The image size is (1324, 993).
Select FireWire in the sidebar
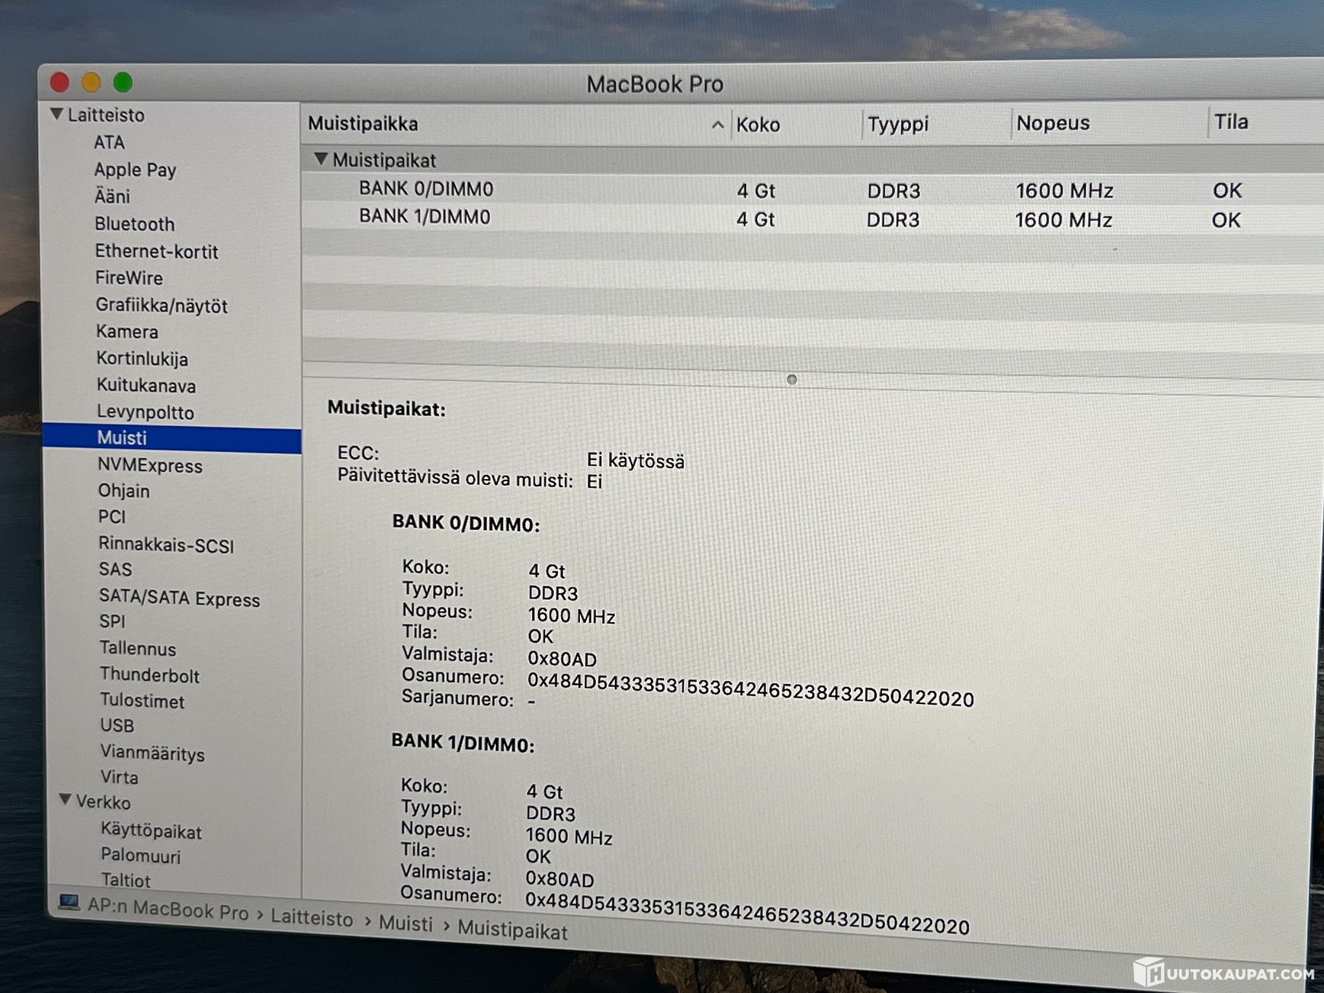(x=129, y=278)
